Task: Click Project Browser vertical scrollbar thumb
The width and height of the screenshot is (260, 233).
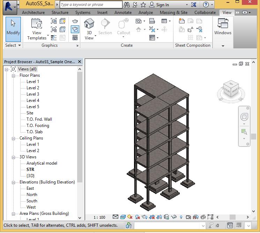Action: click(x=80, y=127)
